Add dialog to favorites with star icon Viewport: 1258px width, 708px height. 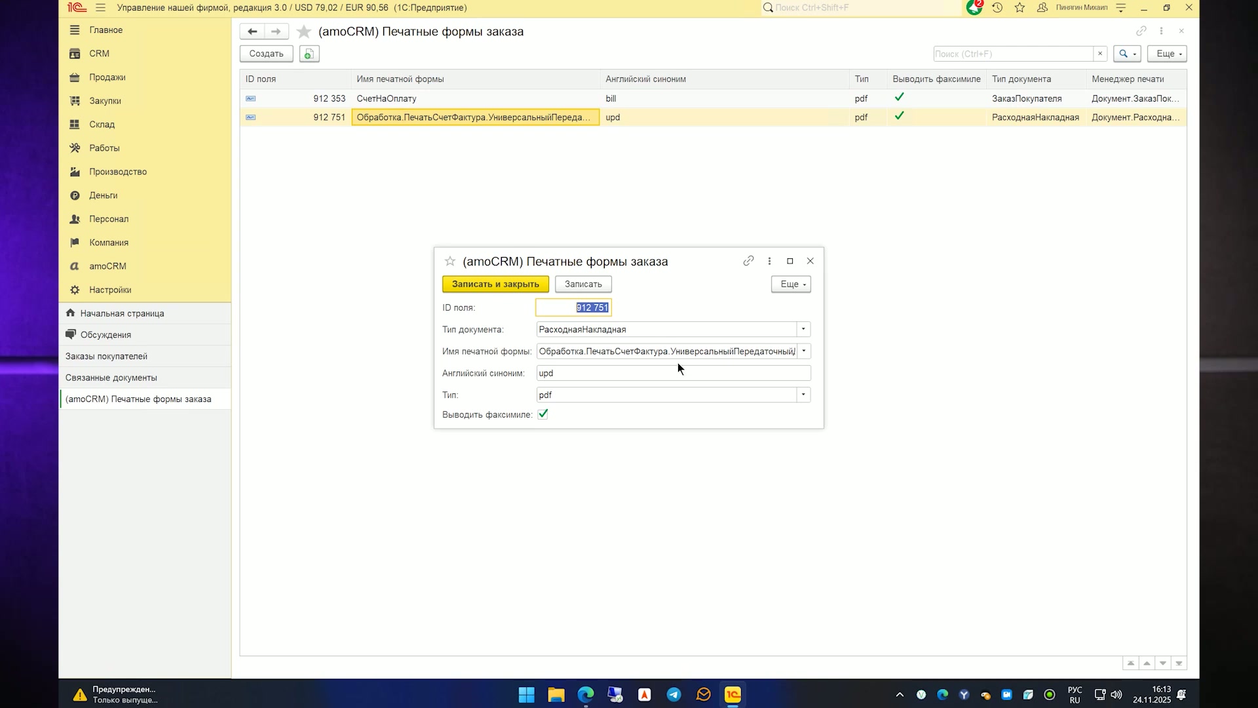click(450, 262)
